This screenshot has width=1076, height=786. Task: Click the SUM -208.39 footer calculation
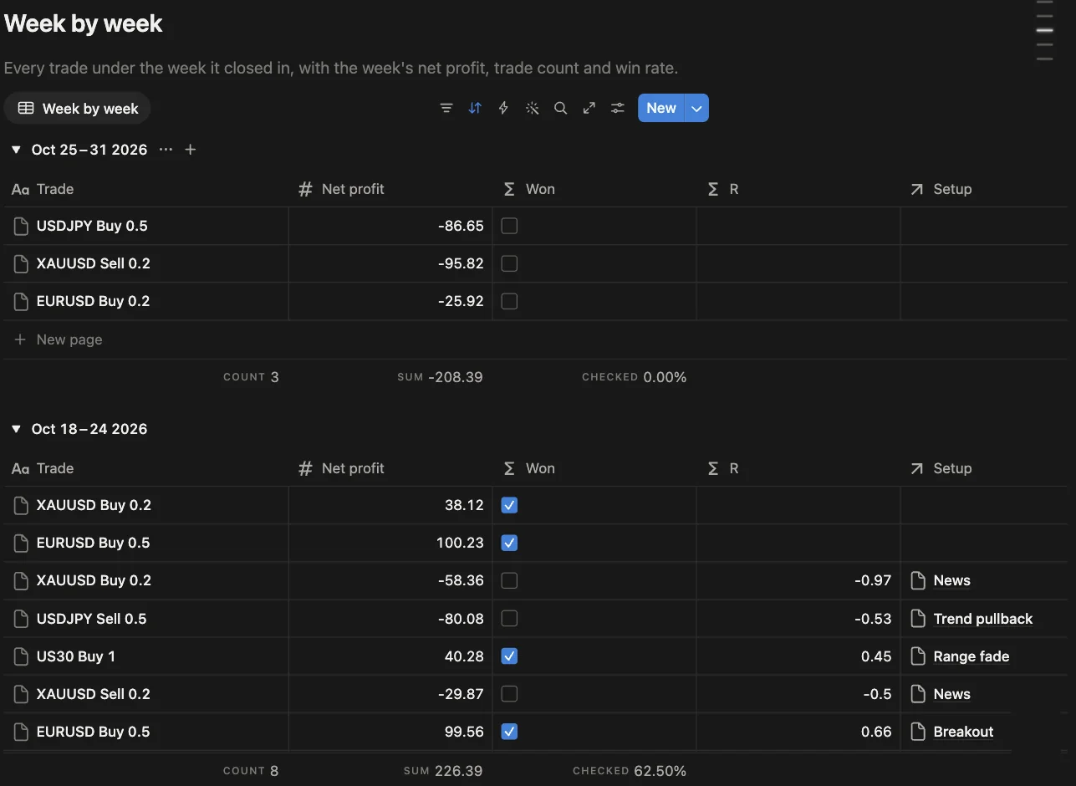pyautogui.click(x=440, y=377)
